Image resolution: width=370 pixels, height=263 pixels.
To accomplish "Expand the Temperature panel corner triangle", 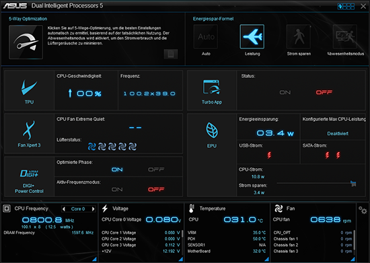I will click(x=266, y=259).
